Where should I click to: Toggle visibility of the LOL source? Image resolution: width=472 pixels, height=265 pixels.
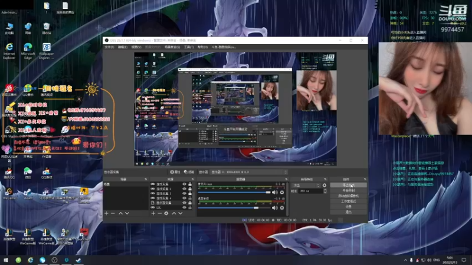184,208
